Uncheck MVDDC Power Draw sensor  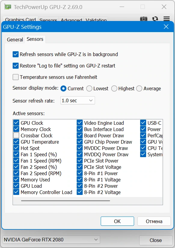click(80, 148)
